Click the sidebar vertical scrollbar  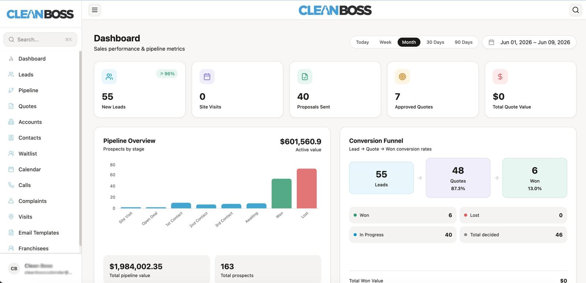(80, 148)
